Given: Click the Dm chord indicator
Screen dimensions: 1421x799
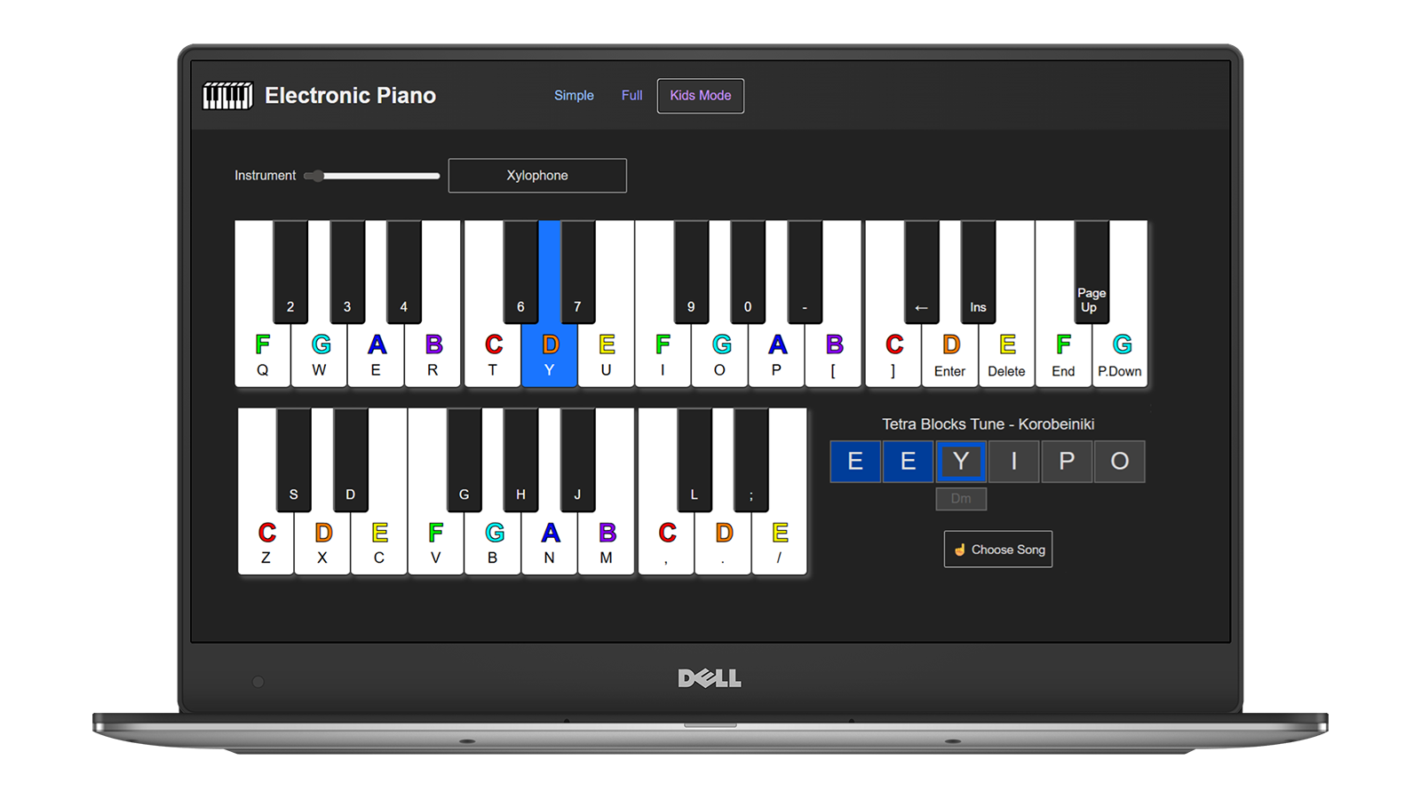Looking at the screenshot, I should pos(961,498).
